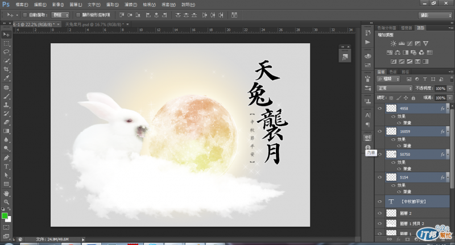Hide layer 16059 with its eye icon

pyautogui.click(x=379, y=131)
